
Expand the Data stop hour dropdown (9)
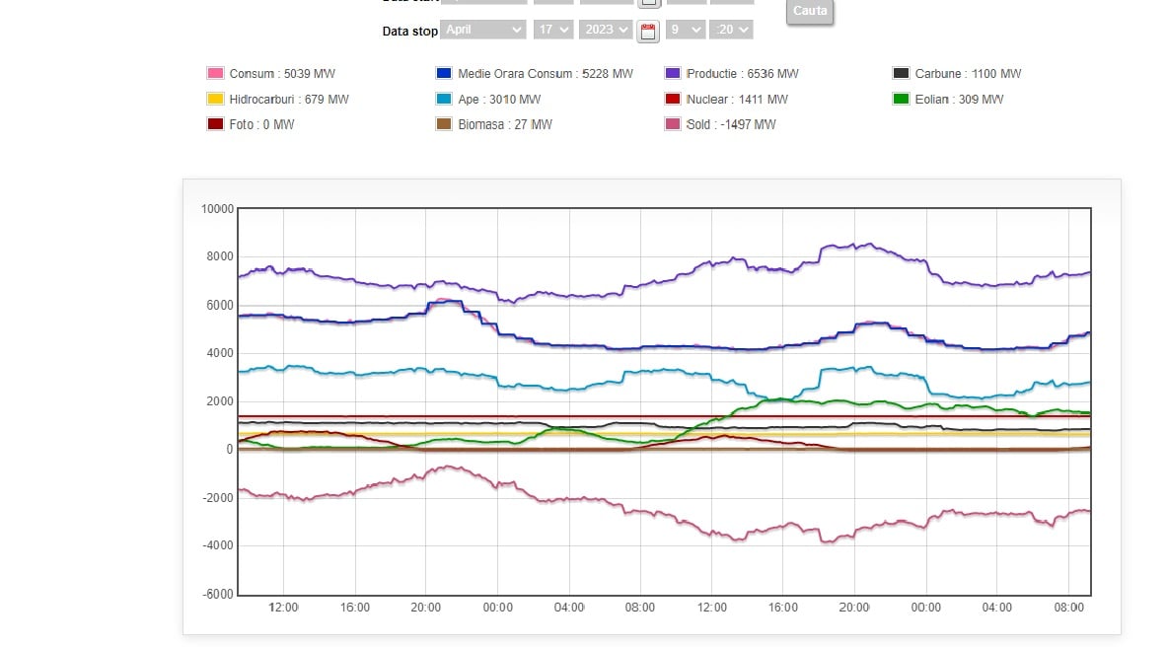coord(686,30)
